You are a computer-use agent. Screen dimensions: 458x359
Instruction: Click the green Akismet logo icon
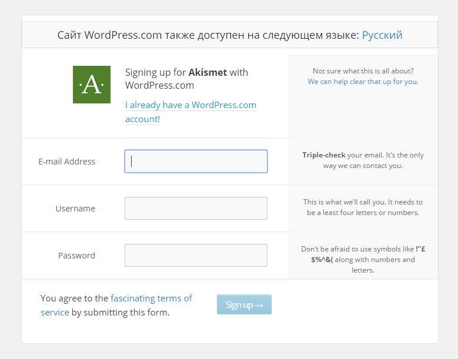(x=92, y=85)
